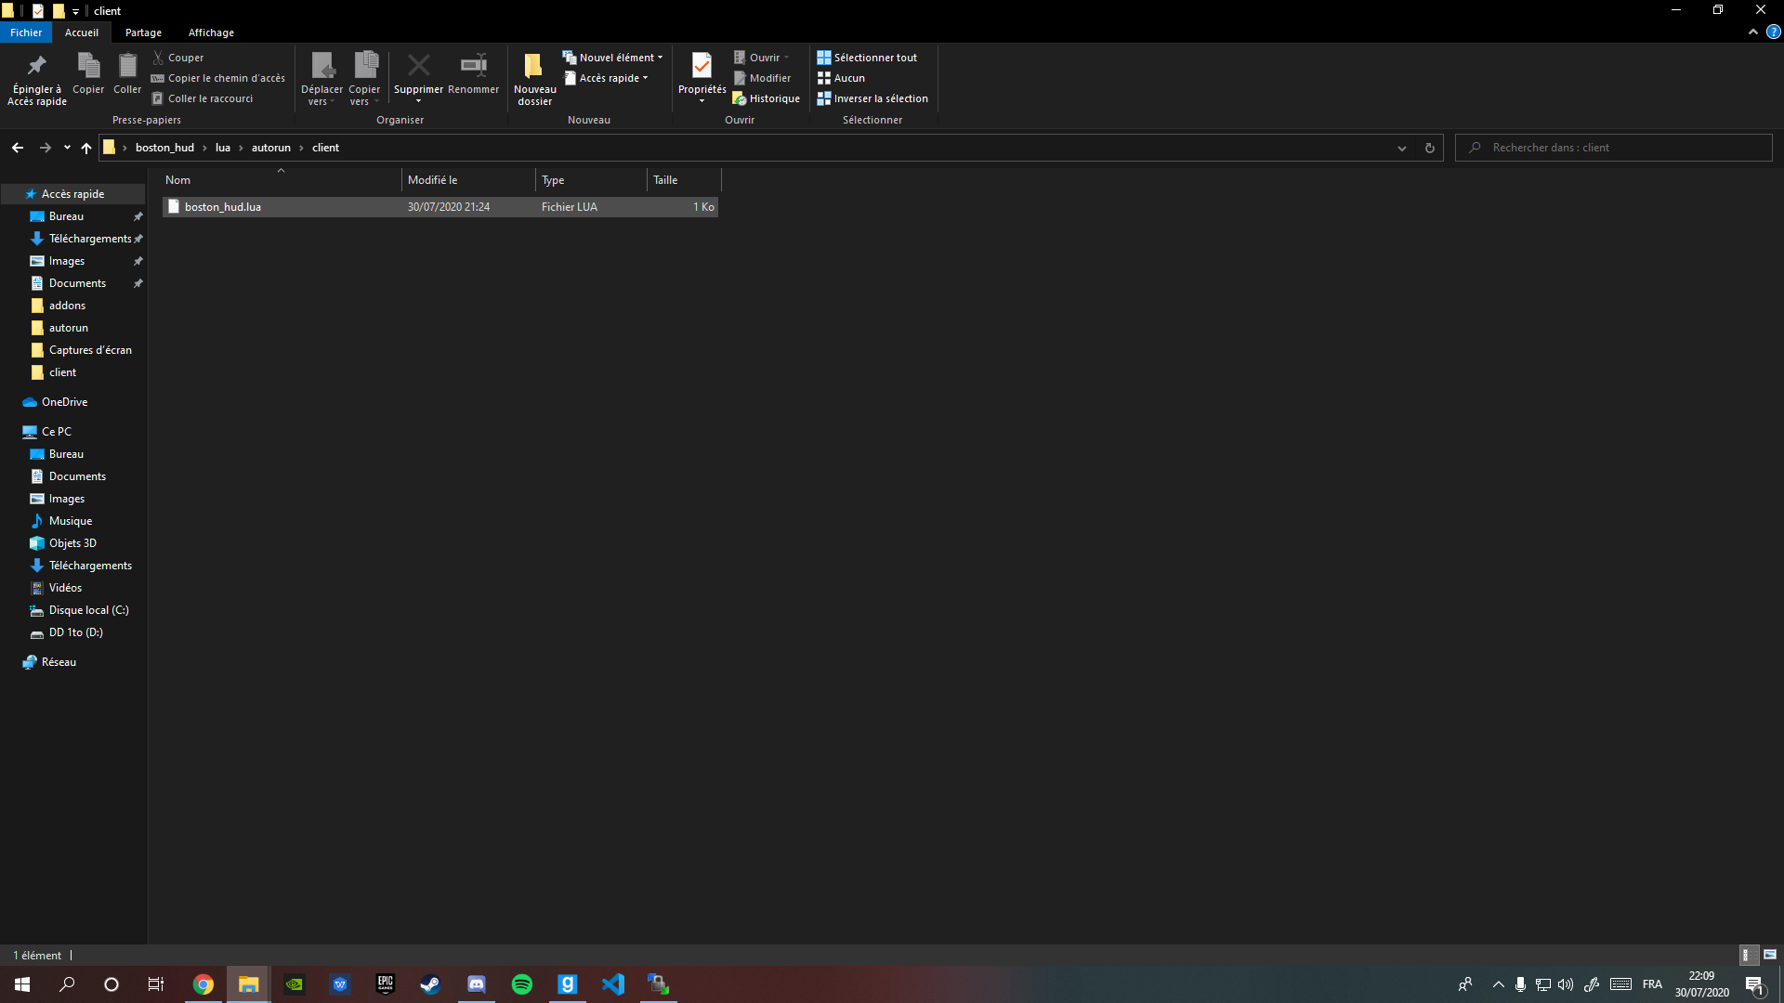This screenshot has width=1784, height=1003.
Task: Sort by the Taille column header
Action: [684, 180]
